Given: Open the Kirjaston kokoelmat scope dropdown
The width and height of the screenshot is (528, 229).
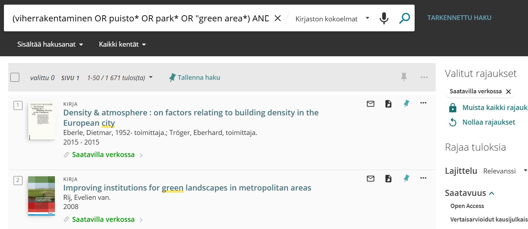Looking at the screenshot, I should 332,19.
